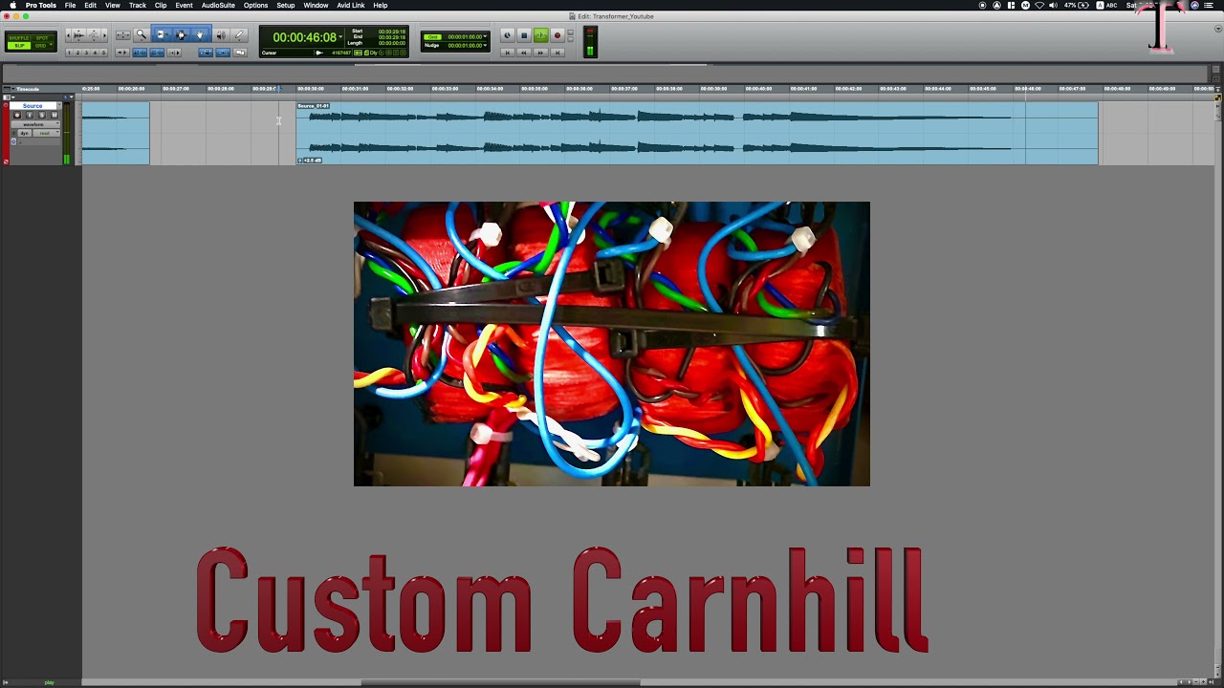Image resolution: width=1224 pixels, height=688 pixels.
Task: Open the Event menu
Action: 184,5
